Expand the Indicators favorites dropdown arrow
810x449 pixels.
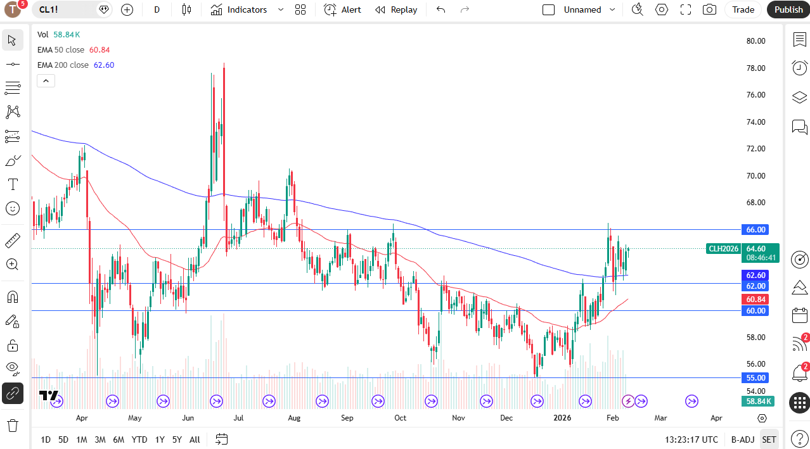click(x=281, y=9)
